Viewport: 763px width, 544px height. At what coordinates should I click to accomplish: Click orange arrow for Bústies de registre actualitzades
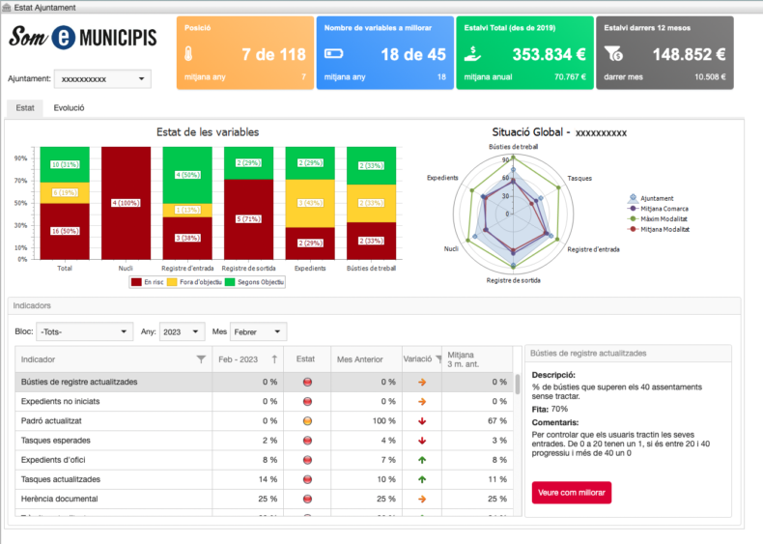(422, 383)
